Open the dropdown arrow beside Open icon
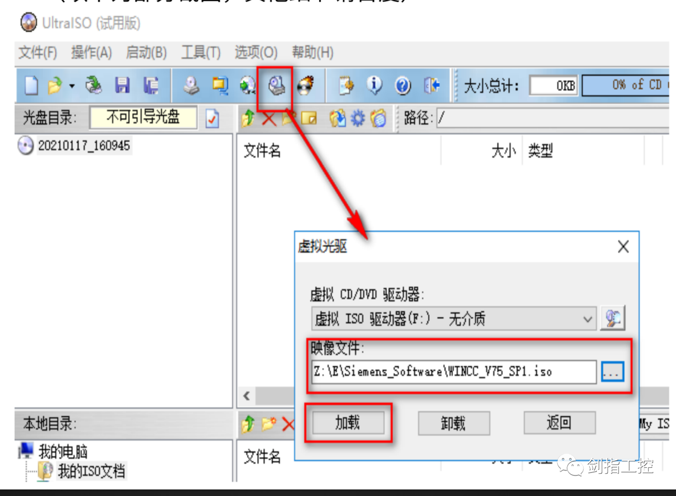Screen dimensions: 676x496 72,86
